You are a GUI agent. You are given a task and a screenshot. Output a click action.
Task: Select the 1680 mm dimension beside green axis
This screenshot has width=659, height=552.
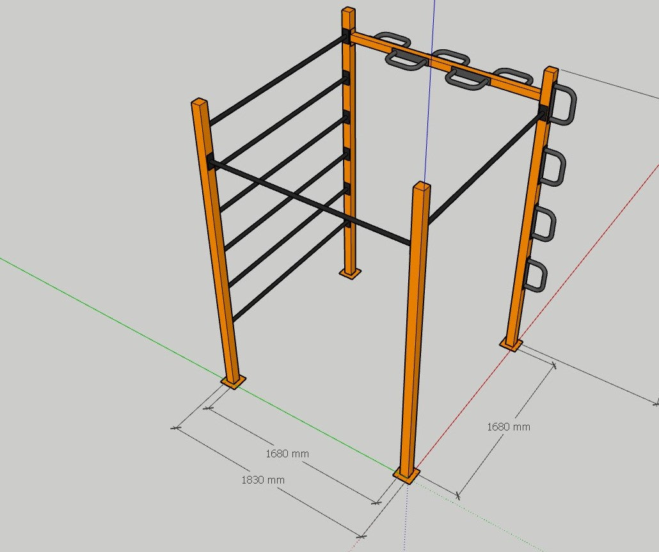click(x=287, y=453)
